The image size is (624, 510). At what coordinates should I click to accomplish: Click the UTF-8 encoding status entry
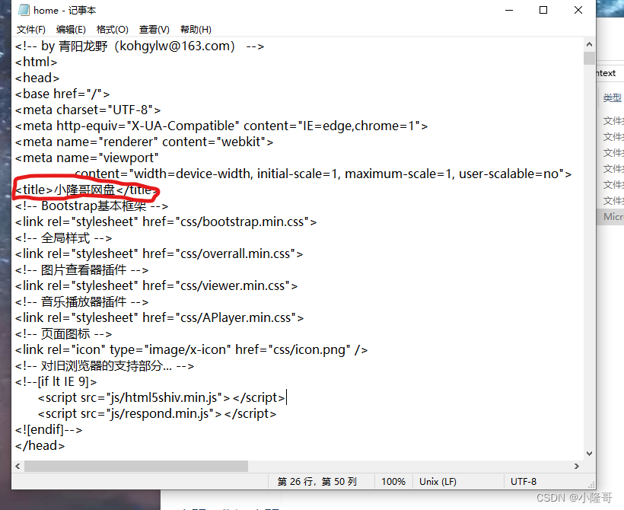pyautogui.click(x=524, y=482)
